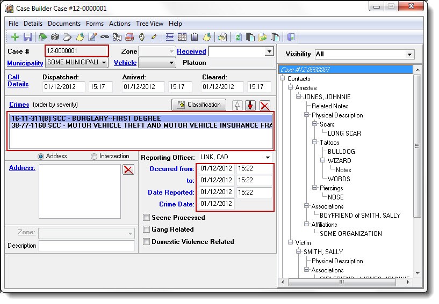
Task: Click the red vehicle toolbar icon
Action: (129, 38)
